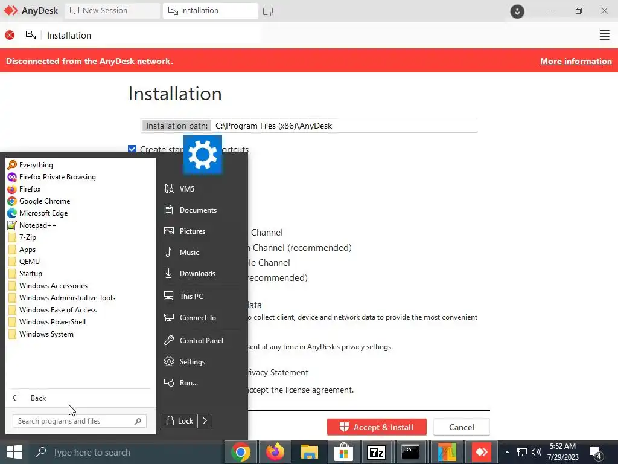Click the download arrow circle icon in title bar
The width and height of the screenshot is (618, 464).
(517, 11)
